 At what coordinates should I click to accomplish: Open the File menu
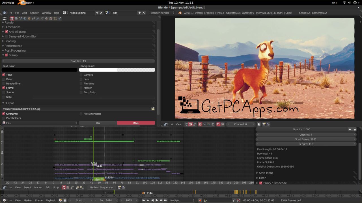click(17, 13)
